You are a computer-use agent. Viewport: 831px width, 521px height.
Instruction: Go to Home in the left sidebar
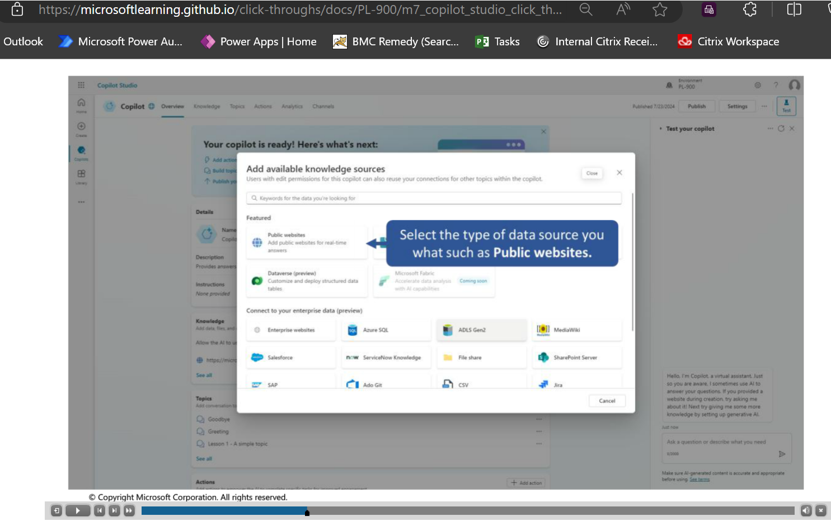point(81,105)
